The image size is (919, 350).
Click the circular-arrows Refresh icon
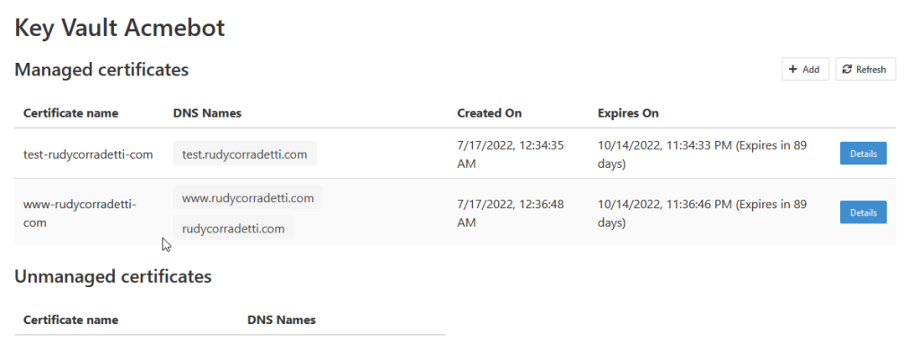pyautogui.click(x=847, y=69)
